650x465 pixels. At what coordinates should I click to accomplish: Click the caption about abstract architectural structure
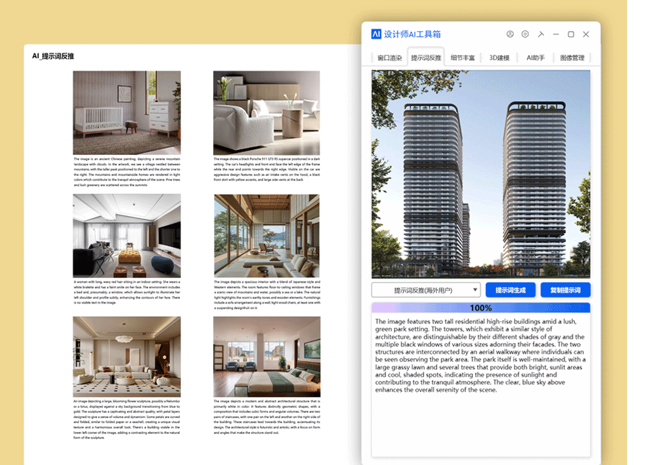click(267, 417)
